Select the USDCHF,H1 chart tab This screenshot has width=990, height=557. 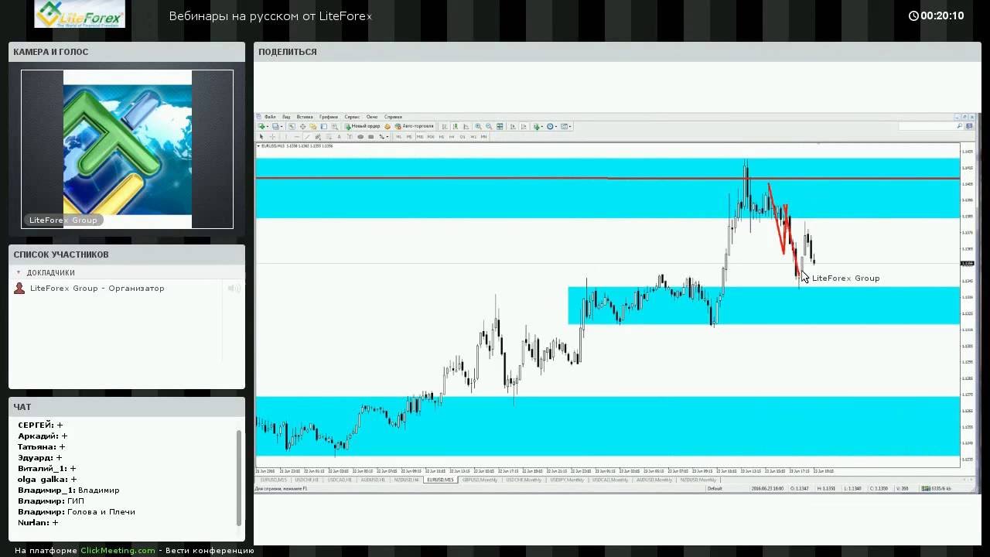[x=306, y=480]
